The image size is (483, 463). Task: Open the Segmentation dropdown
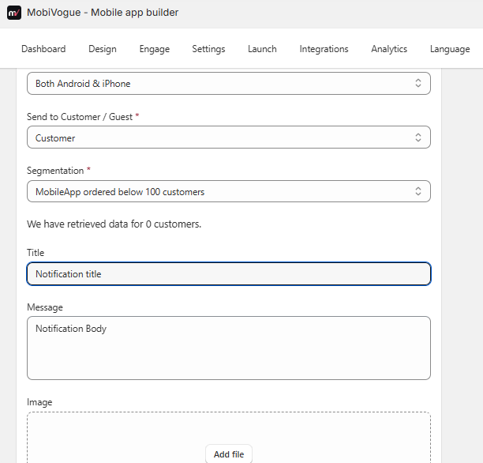click(x=229, y=191)
